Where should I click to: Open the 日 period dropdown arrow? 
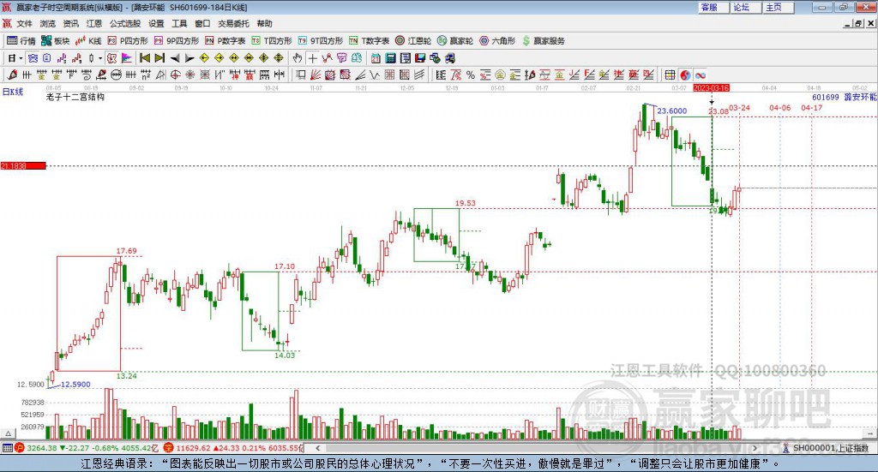(x=21, y=58)
